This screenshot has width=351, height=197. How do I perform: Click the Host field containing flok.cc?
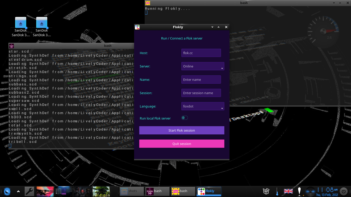coord(201,53)
